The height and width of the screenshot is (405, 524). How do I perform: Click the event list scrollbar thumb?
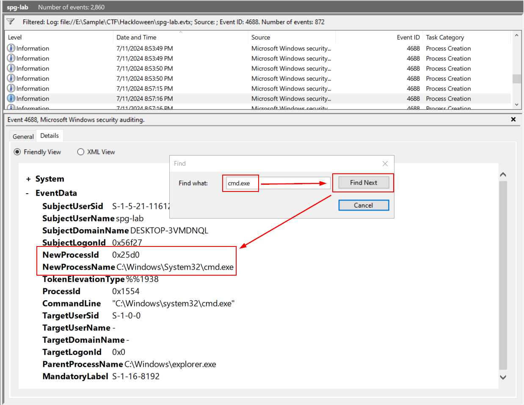tap(516, 79)
